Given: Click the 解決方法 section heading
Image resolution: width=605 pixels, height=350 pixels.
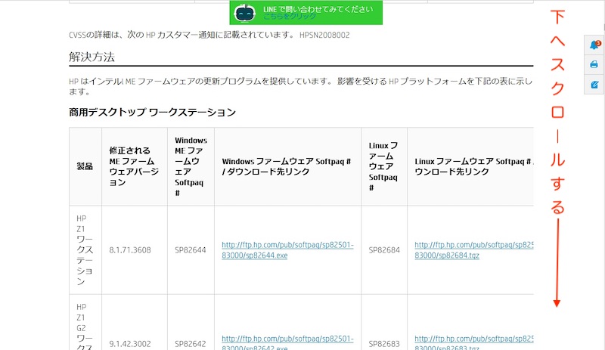Looking at the screenshot, I should 92,57.
